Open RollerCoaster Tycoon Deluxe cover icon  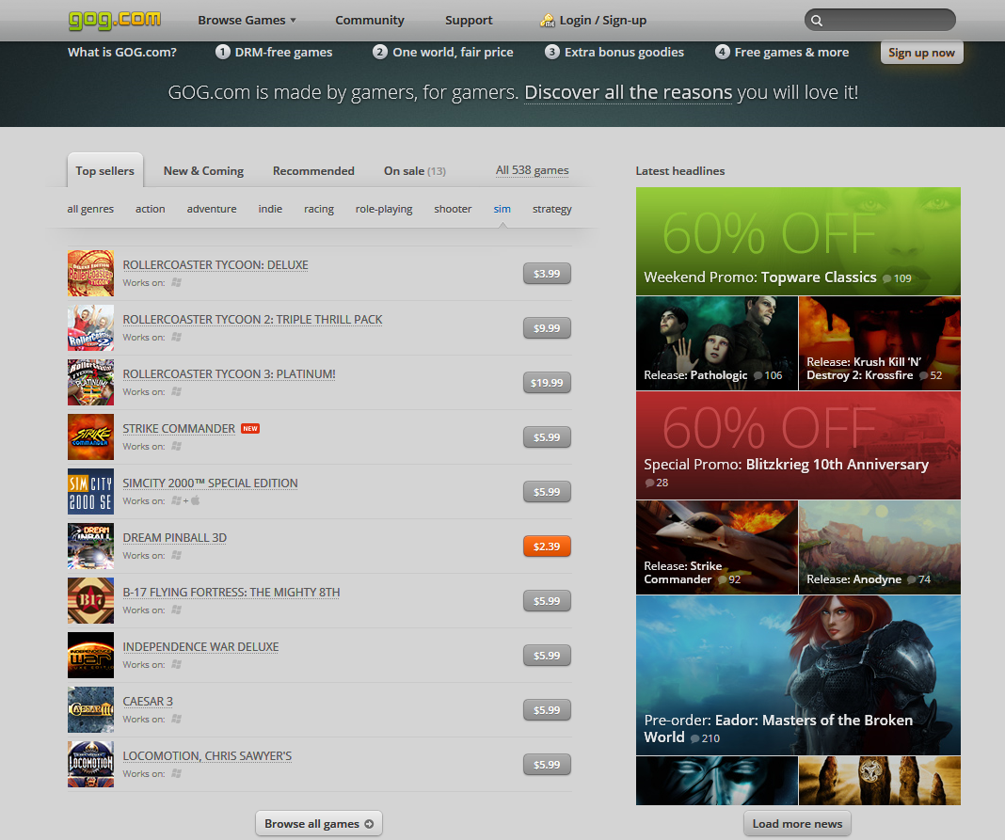click(90, 273)
